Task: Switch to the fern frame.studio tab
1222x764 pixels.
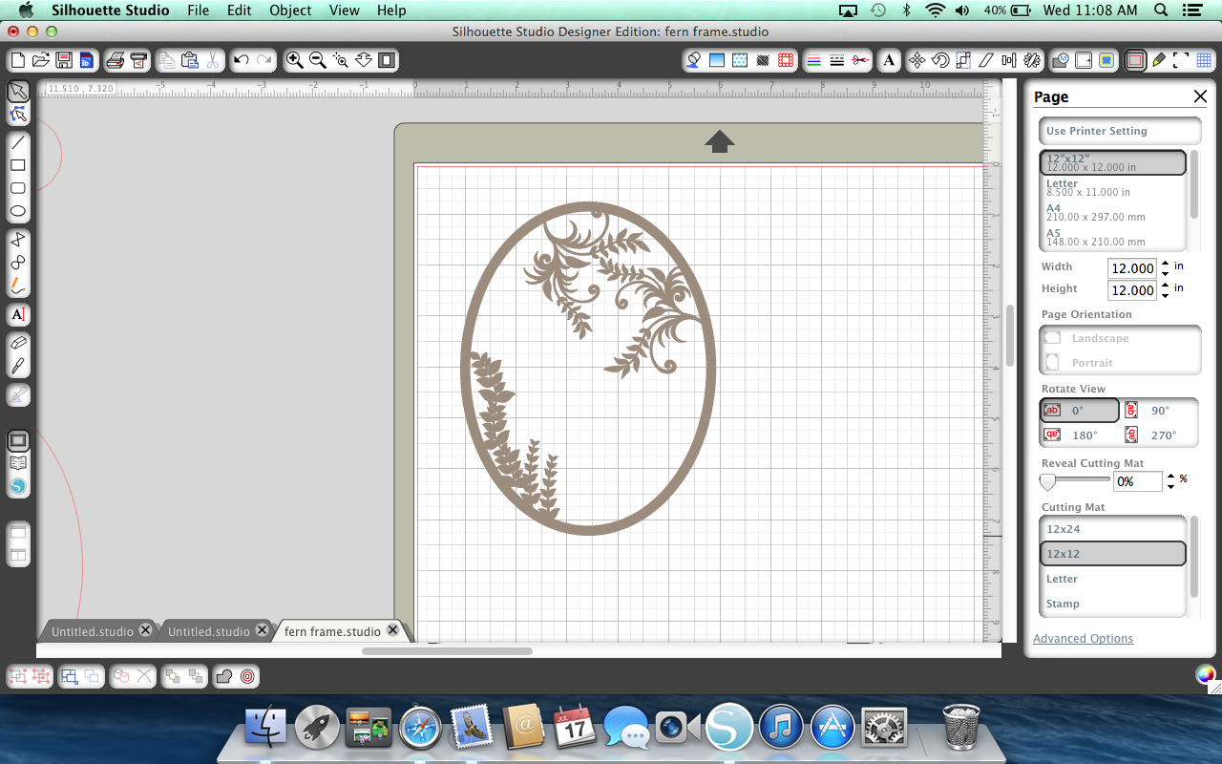Action: click(x=332, y=631)
